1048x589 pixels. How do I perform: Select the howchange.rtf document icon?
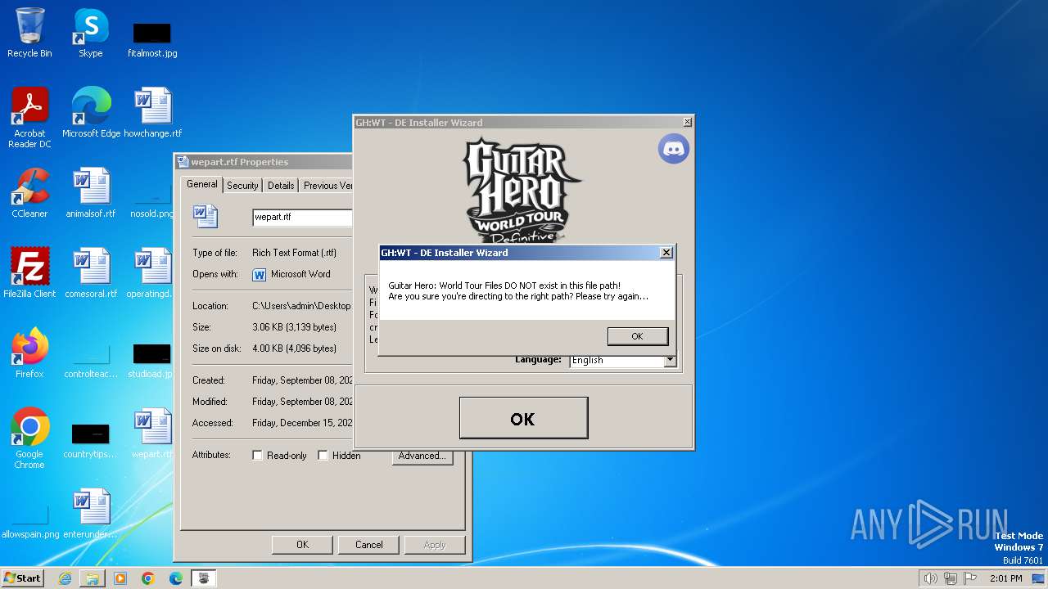click(152, 112)
